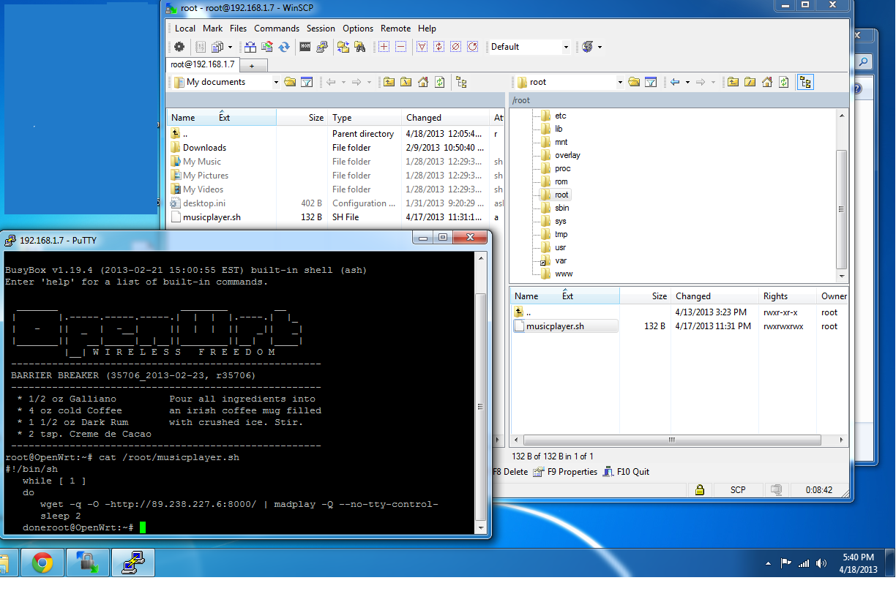Click the Compare Directories icon

[x=250, y=47]
